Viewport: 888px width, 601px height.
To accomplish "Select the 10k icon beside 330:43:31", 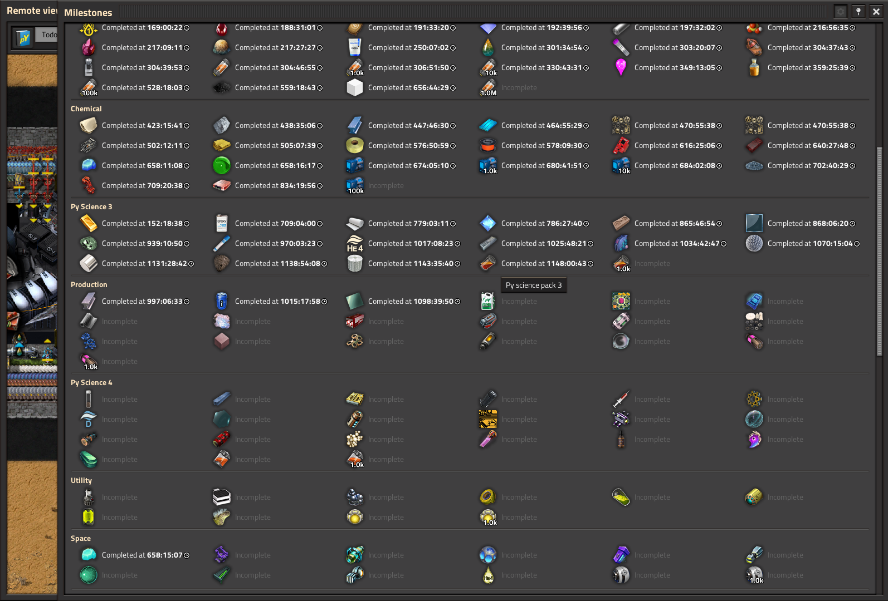I will coord(488,68).
